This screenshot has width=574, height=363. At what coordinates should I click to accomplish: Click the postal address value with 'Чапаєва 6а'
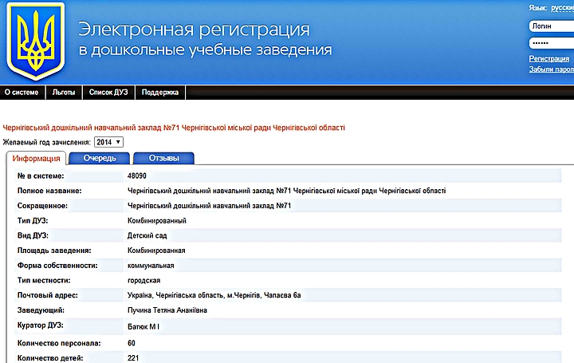pos(214,295)
